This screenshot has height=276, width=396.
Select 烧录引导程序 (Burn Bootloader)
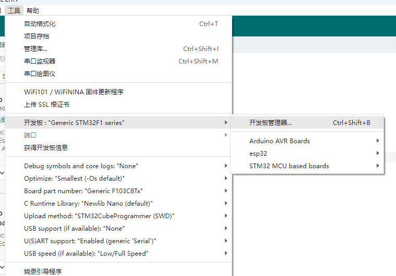[x=43, y=271]
